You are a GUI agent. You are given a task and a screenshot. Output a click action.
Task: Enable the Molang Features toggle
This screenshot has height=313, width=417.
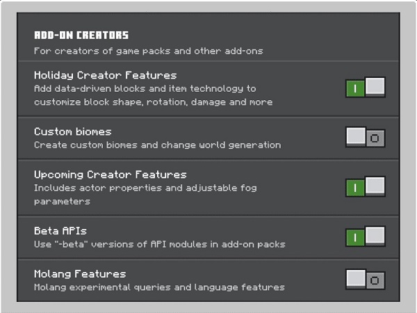[365, 279]
